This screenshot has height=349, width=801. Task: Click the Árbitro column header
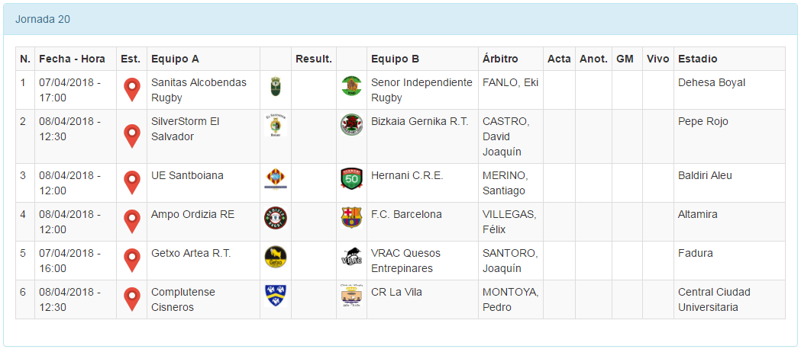pyautogui.click(x=500, y=59)
